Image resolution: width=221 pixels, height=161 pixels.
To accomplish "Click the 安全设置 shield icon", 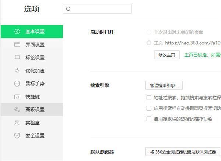I will (17, 136).
